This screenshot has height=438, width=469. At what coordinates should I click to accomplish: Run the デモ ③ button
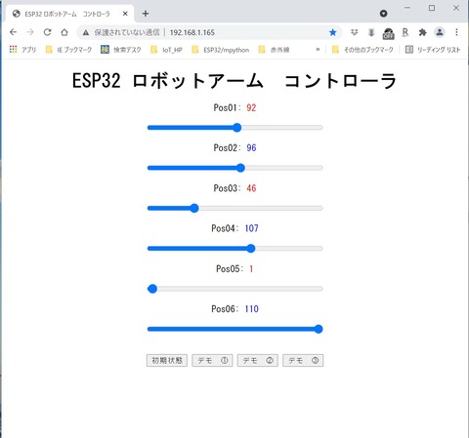[x=303, y=360]
